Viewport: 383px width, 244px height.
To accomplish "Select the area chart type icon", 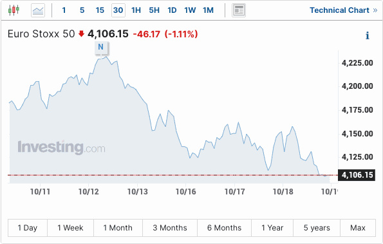I will tap(38, 10).
